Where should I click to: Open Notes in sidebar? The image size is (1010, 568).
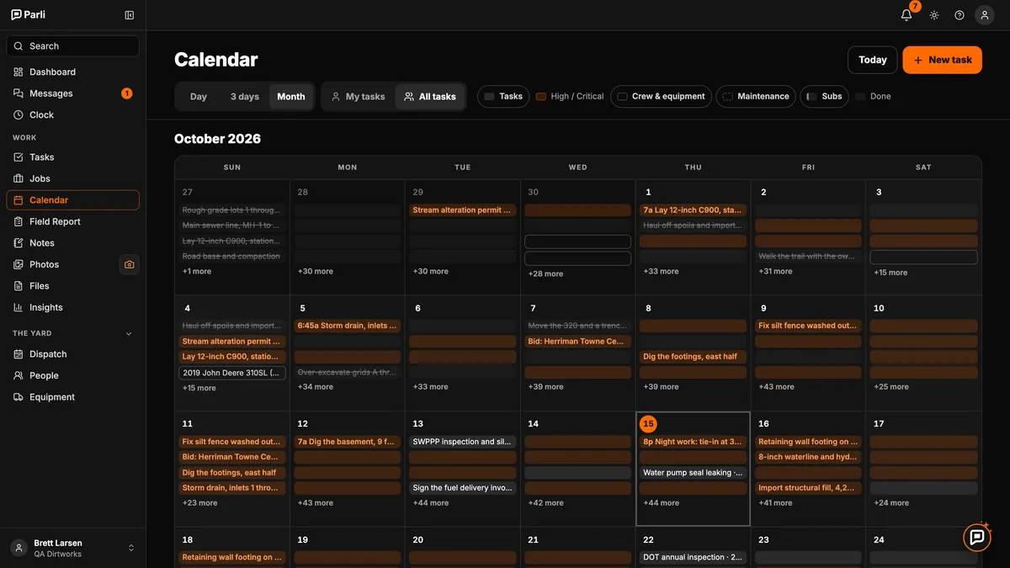[x=73, y=243]
